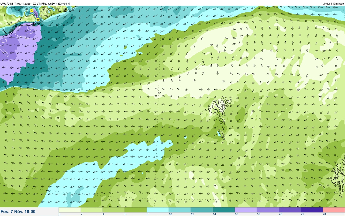Click the pale 0–2 legend color swatch
This screenshot has width=345, height=216.
[x=70, y=210]
